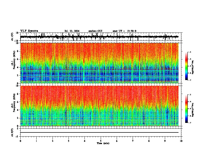Click the '2' kHz tick on ch.1 frequency axis

click(18, 75)
